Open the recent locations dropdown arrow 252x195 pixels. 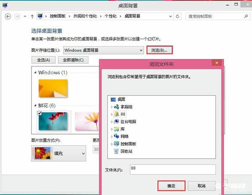pos(25,17)
